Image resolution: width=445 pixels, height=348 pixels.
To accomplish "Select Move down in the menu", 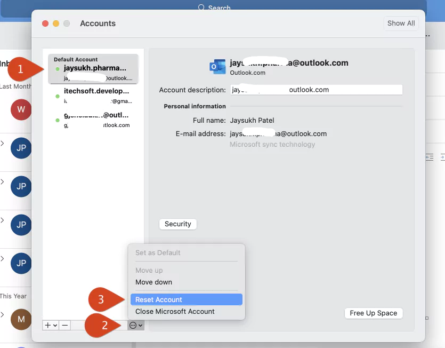I will (187, 282).
